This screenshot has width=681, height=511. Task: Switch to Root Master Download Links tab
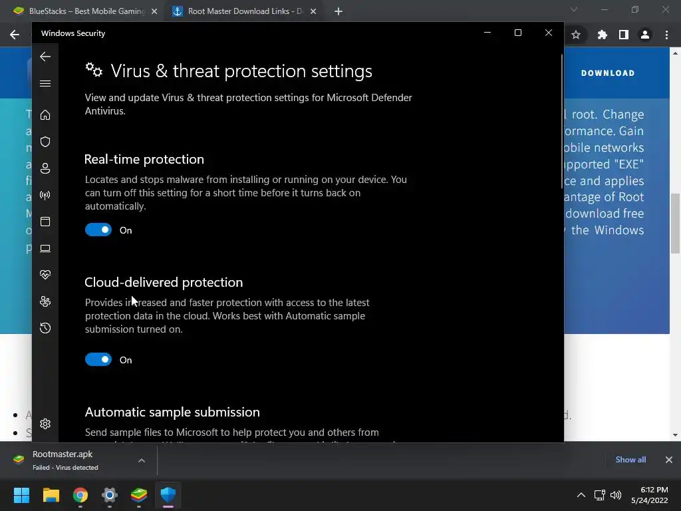[244, 11]
